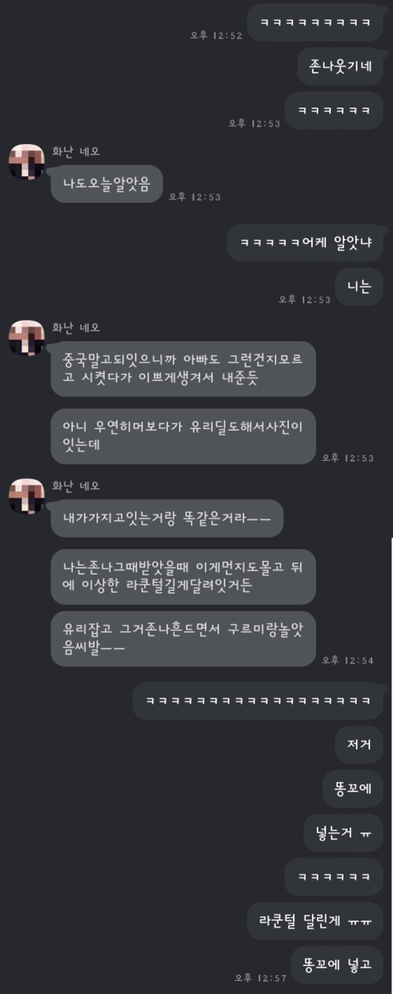Viewport: 393px width, 994px height.
Task: Tap the ㅋㅋㅋㅋㅋ어케 알앗냐 sent message
Action: point(305,243)
